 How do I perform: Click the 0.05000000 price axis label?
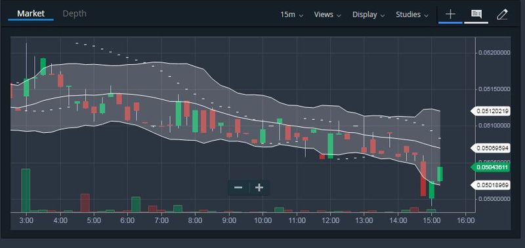pyautogui.click(x=494, y=199)
